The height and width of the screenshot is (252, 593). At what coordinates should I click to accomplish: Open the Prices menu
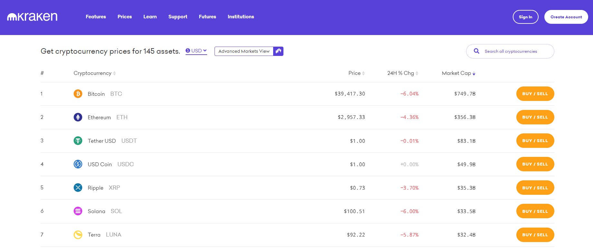click(125, 17)
